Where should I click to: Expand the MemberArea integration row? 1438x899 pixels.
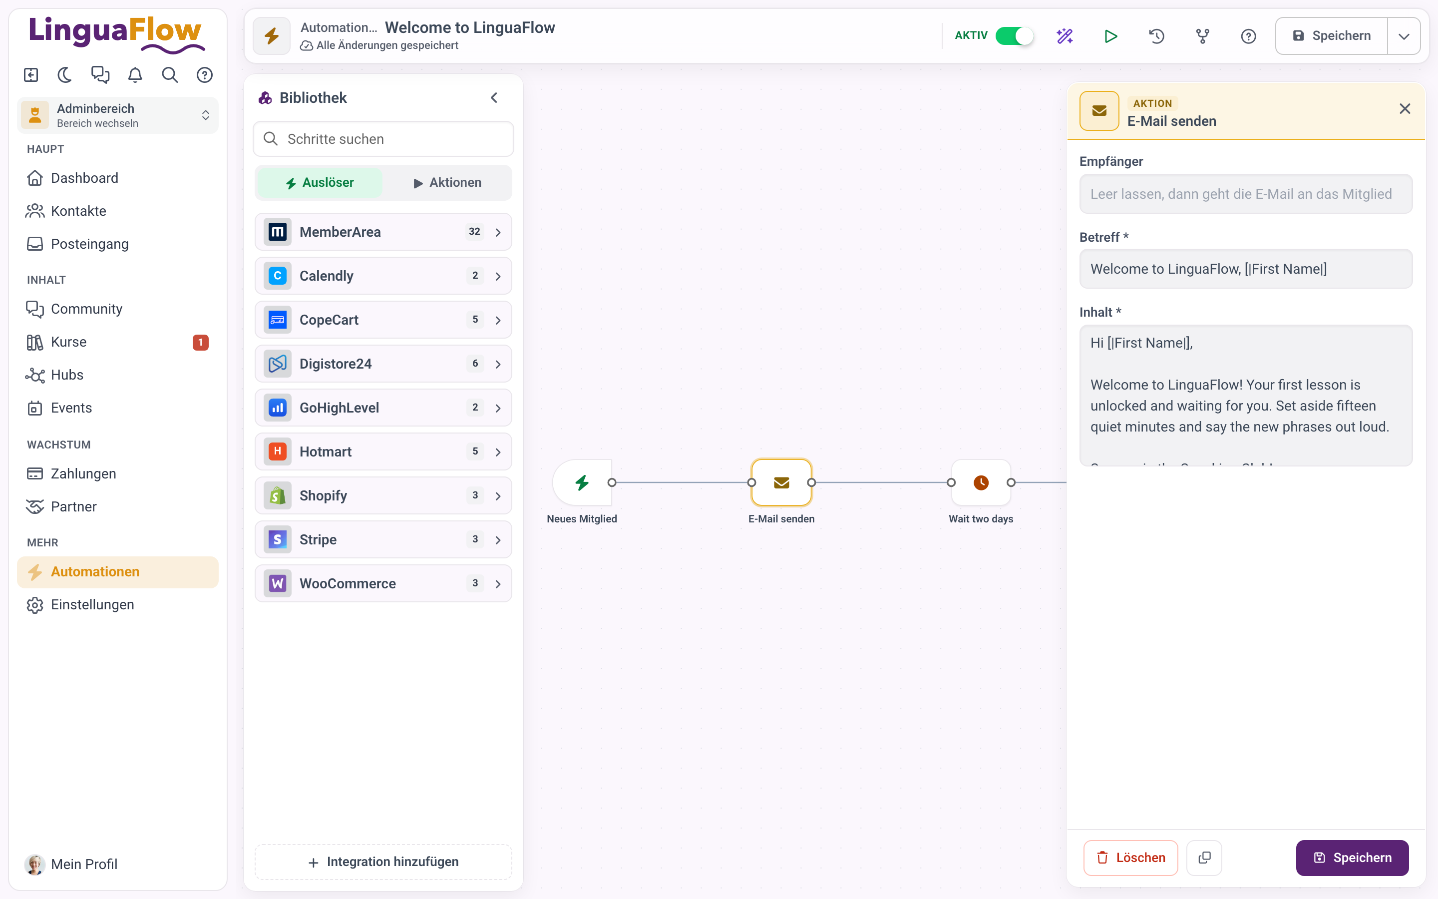[x=383, y=232]
